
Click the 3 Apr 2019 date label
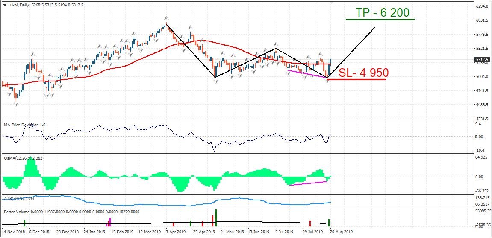pyautogui.click(x=176, y=232)
